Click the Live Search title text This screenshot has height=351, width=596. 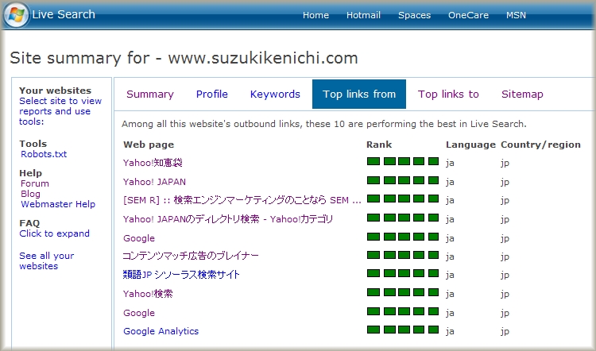pos(64,14)
